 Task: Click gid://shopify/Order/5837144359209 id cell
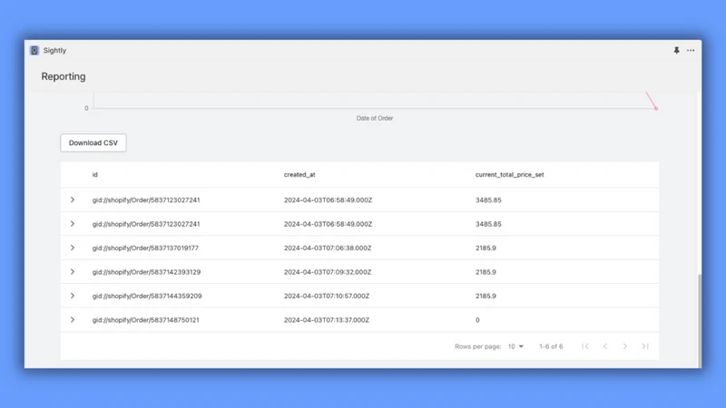(147, 296)
